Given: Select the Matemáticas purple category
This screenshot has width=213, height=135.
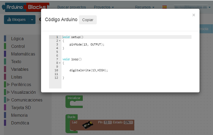Looking at the screenshot, I should coord(23,54).
